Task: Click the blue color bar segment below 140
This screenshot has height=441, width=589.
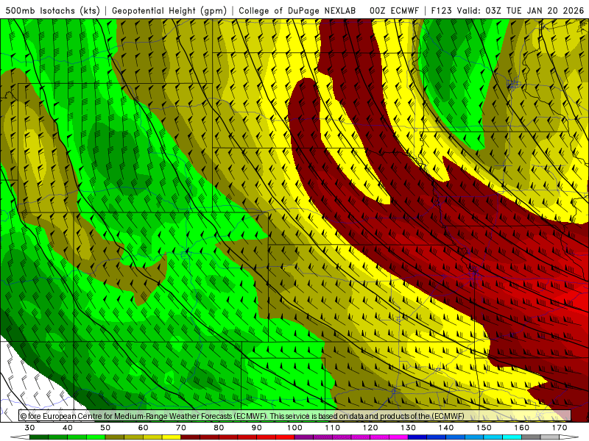Action: point(437,437)
